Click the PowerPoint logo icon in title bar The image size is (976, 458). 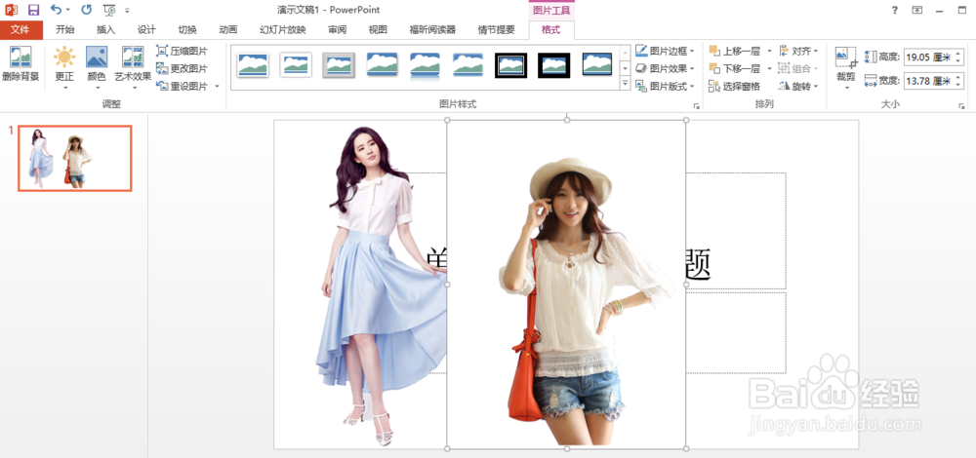11,10
